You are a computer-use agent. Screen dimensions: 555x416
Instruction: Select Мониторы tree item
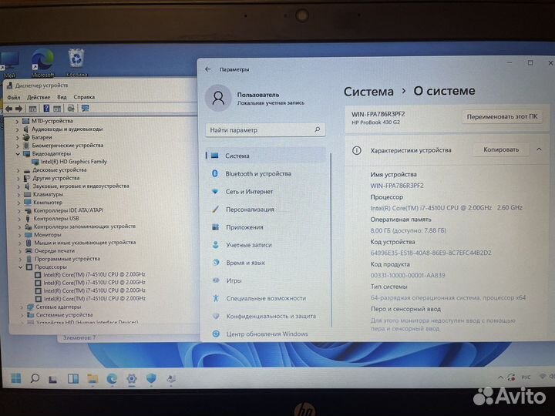click(48, 234)
